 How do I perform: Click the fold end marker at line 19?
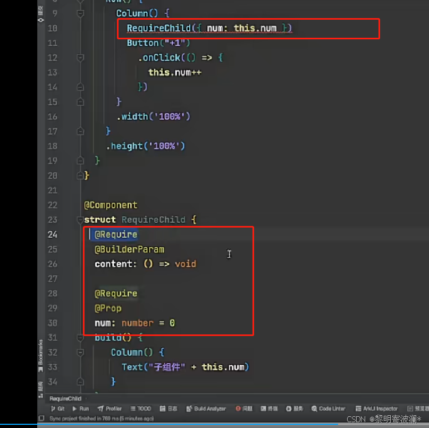click(80, 161)
